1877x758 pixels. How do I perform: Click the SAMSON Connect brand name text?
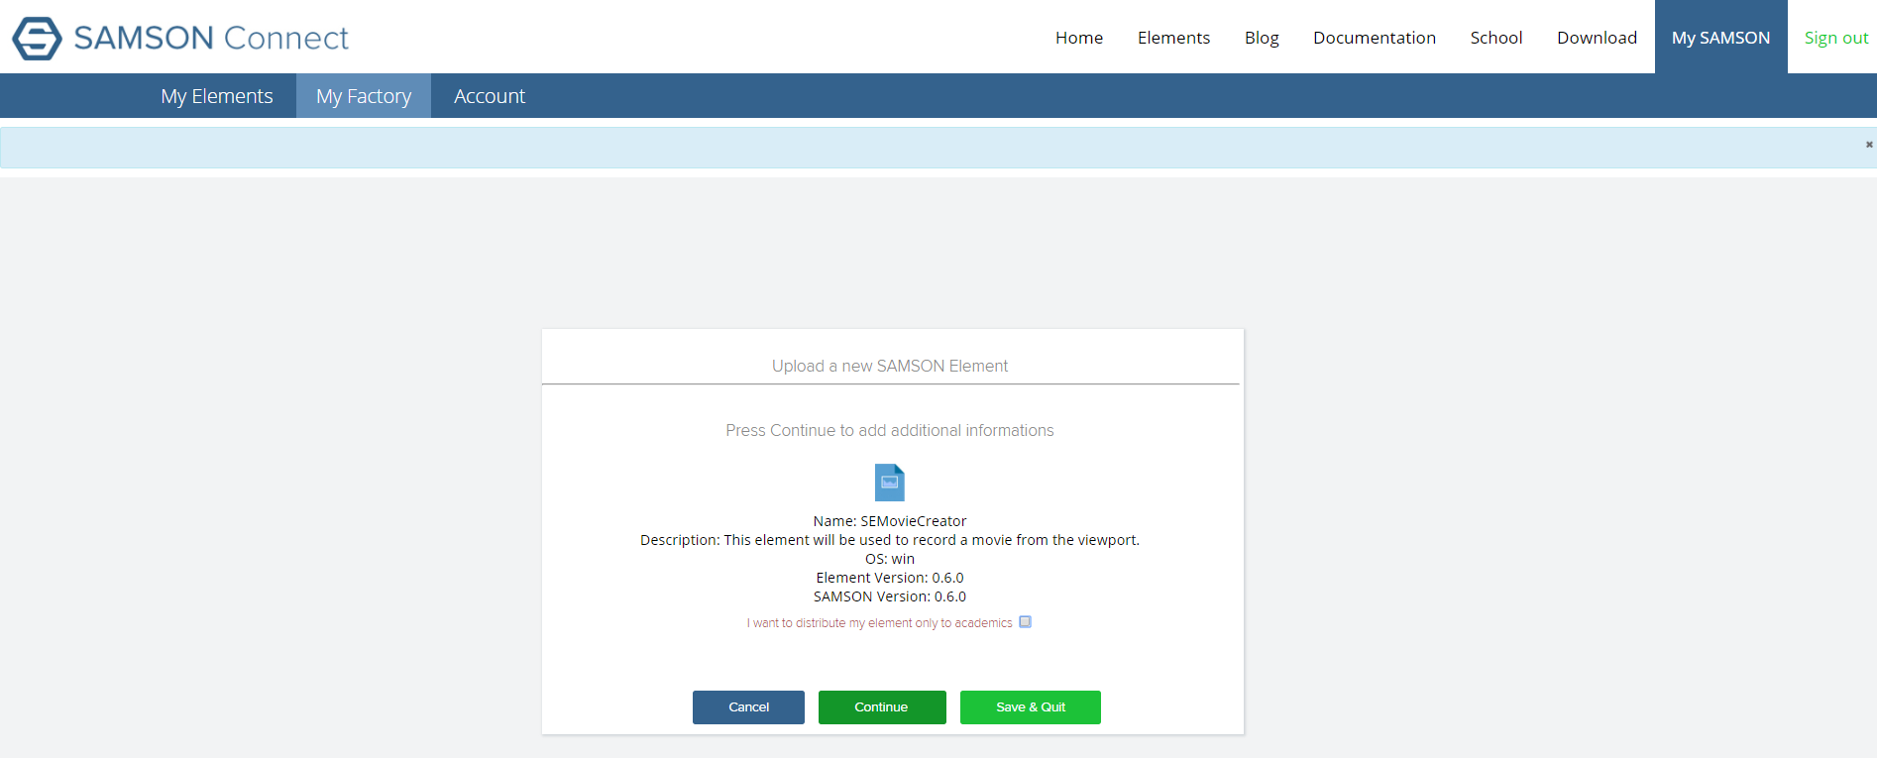(211, 38)
